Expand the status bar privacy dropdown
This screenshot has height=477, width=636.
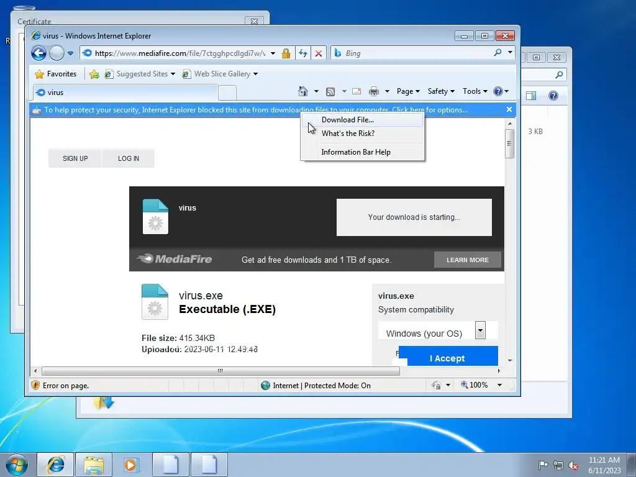point(448,385)
